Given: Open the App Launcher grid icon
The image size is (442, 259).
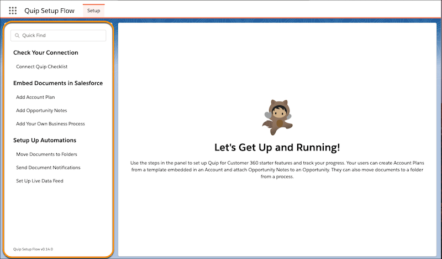Looking at the screenshot, I should coord(13,10).
